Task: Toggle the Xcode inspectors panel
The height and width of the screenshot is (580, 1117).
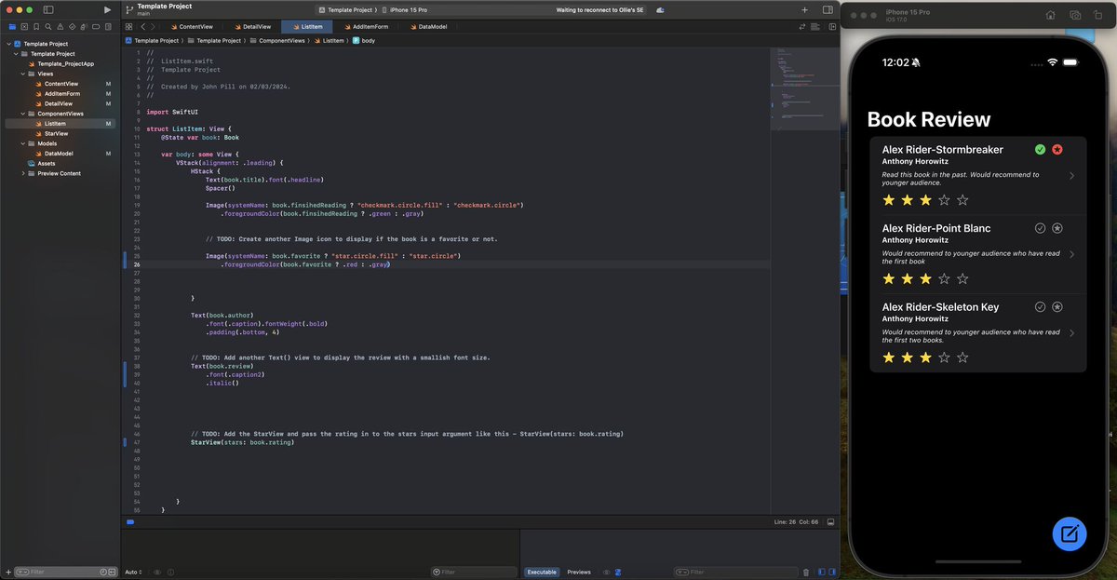Action: point(828,9)
